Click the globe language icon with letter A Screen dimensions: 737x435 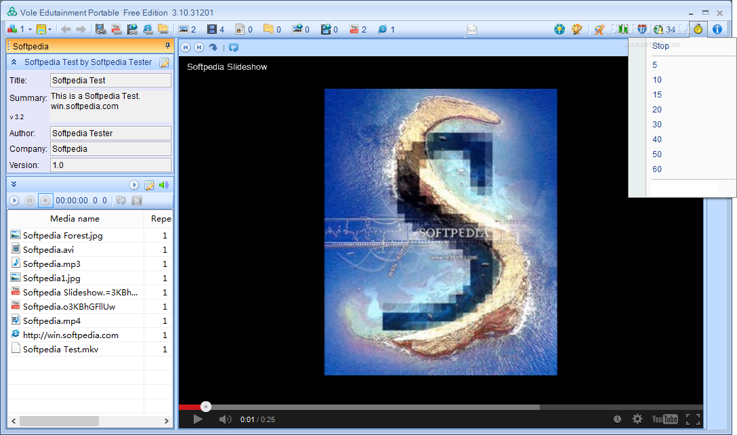pyautogui.click(x=599, y=29)
